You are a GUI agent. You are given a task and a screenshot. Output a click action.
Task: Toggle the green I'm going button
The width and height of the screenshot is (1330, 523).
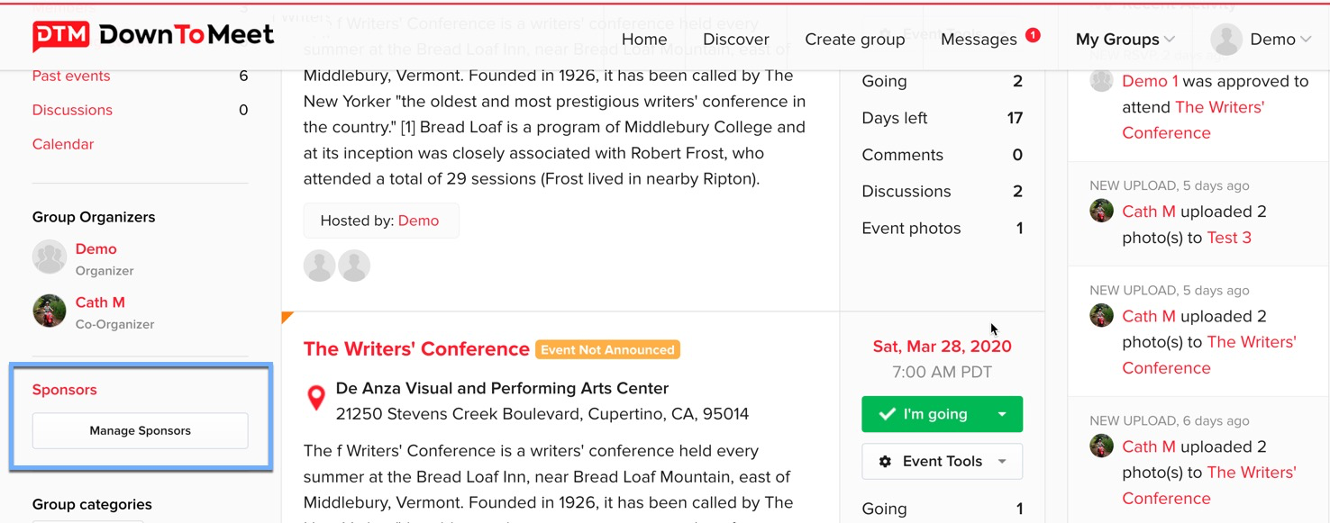pyautogui.click(x=924, y=414)
